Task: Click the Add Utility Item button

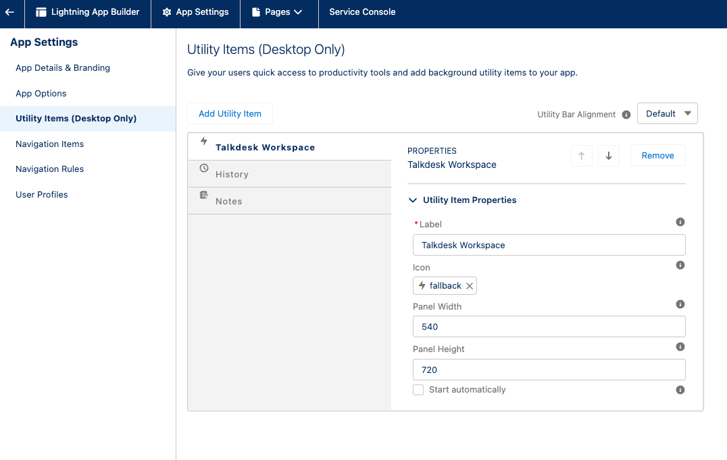Action: (x=230, y=113)
